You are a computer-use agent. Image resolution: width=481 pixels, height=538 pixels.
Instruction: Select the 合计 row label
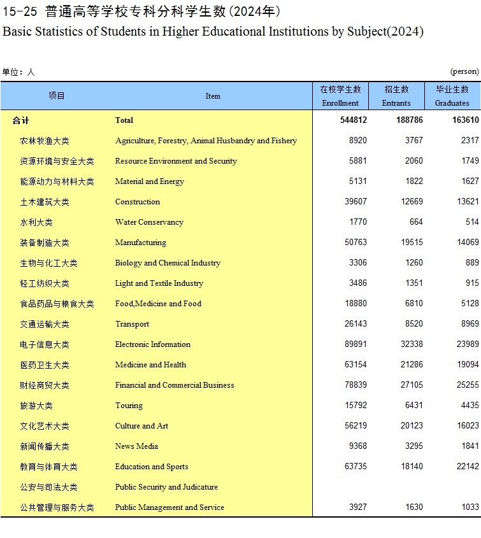coord(21,120)
